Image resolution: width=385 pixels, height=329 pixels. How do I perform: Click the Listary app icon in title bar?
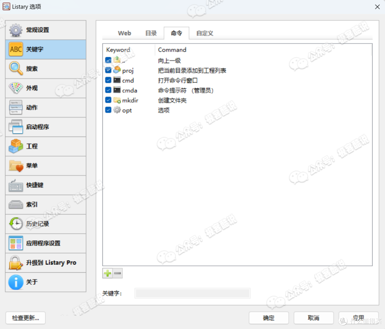[x=6, y=6]
